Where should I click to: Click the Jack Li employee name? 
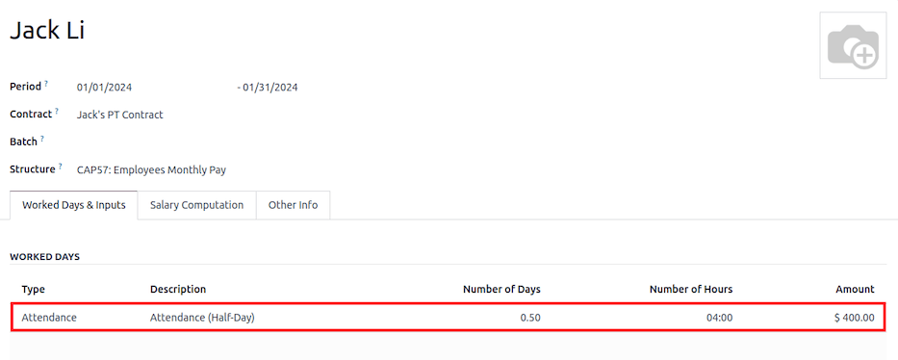(x=47, y=30)
